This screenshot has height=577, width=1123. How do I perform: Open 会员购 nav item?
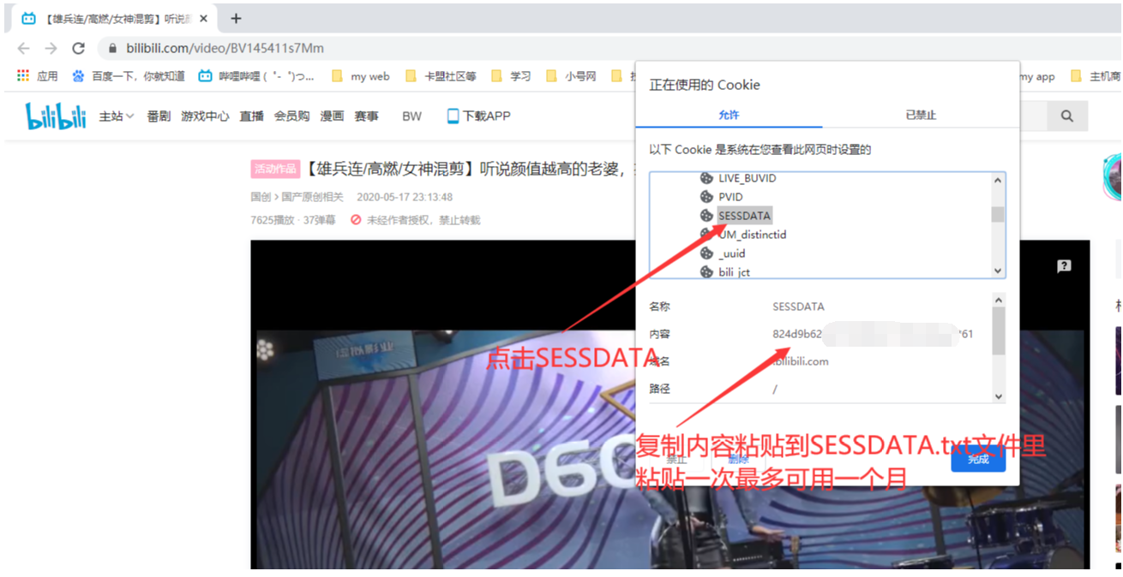(x=291, y=116)
